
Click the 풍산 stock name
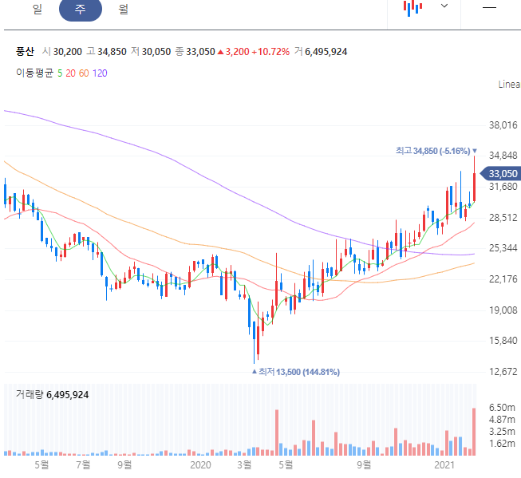pos(25,52)
